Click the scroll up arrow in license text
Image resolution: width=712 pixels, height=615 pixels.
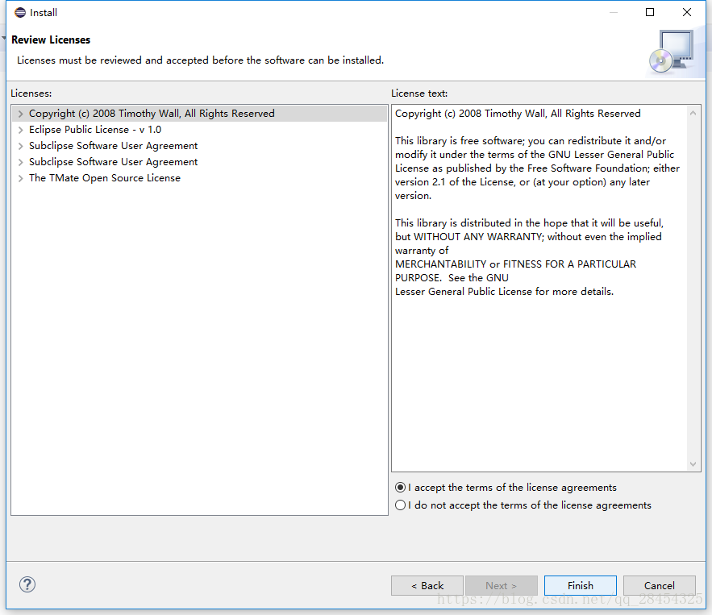(693, 113)
